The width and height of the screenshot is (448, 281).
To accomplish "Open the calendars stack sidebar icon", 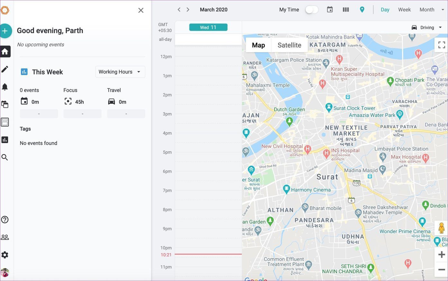I will [5, 104].
